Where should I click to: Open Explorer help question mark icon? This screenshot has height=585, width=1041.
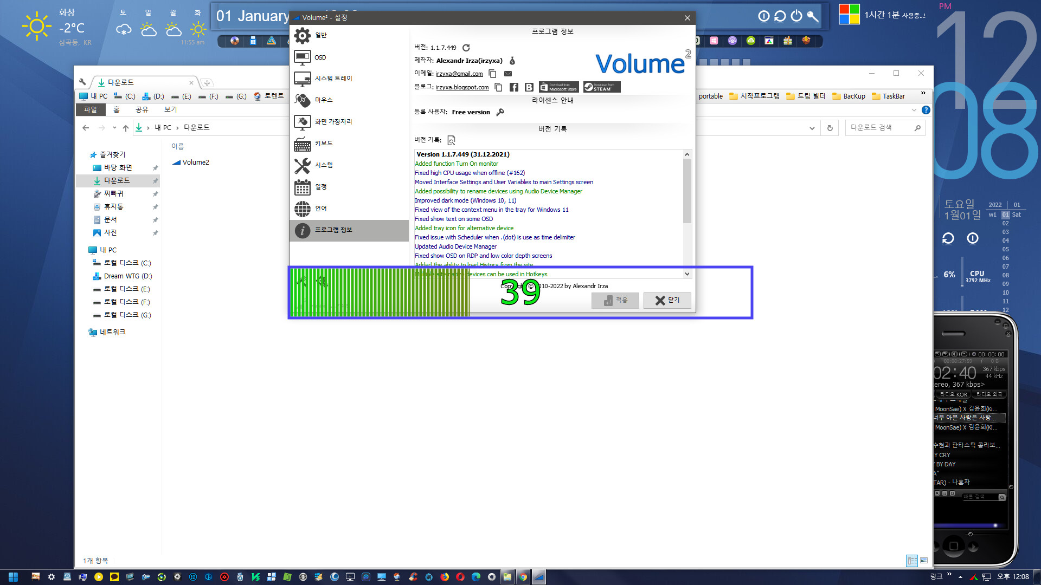coord(926,110)
